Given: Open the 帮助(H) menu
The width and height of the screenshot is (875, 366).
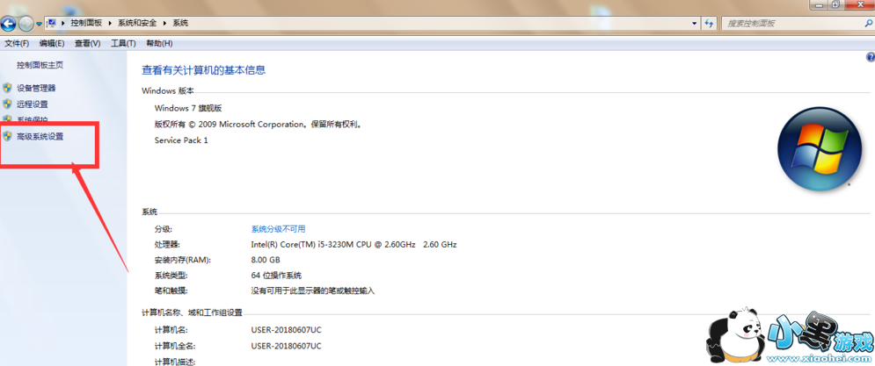Looking at the screenshot, I should (159, 44).
